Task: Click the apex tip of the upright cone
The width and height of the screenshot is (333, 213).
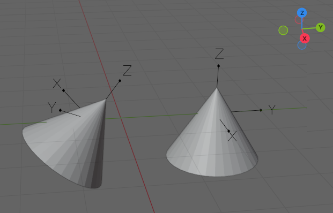Action: click(217, 88)
